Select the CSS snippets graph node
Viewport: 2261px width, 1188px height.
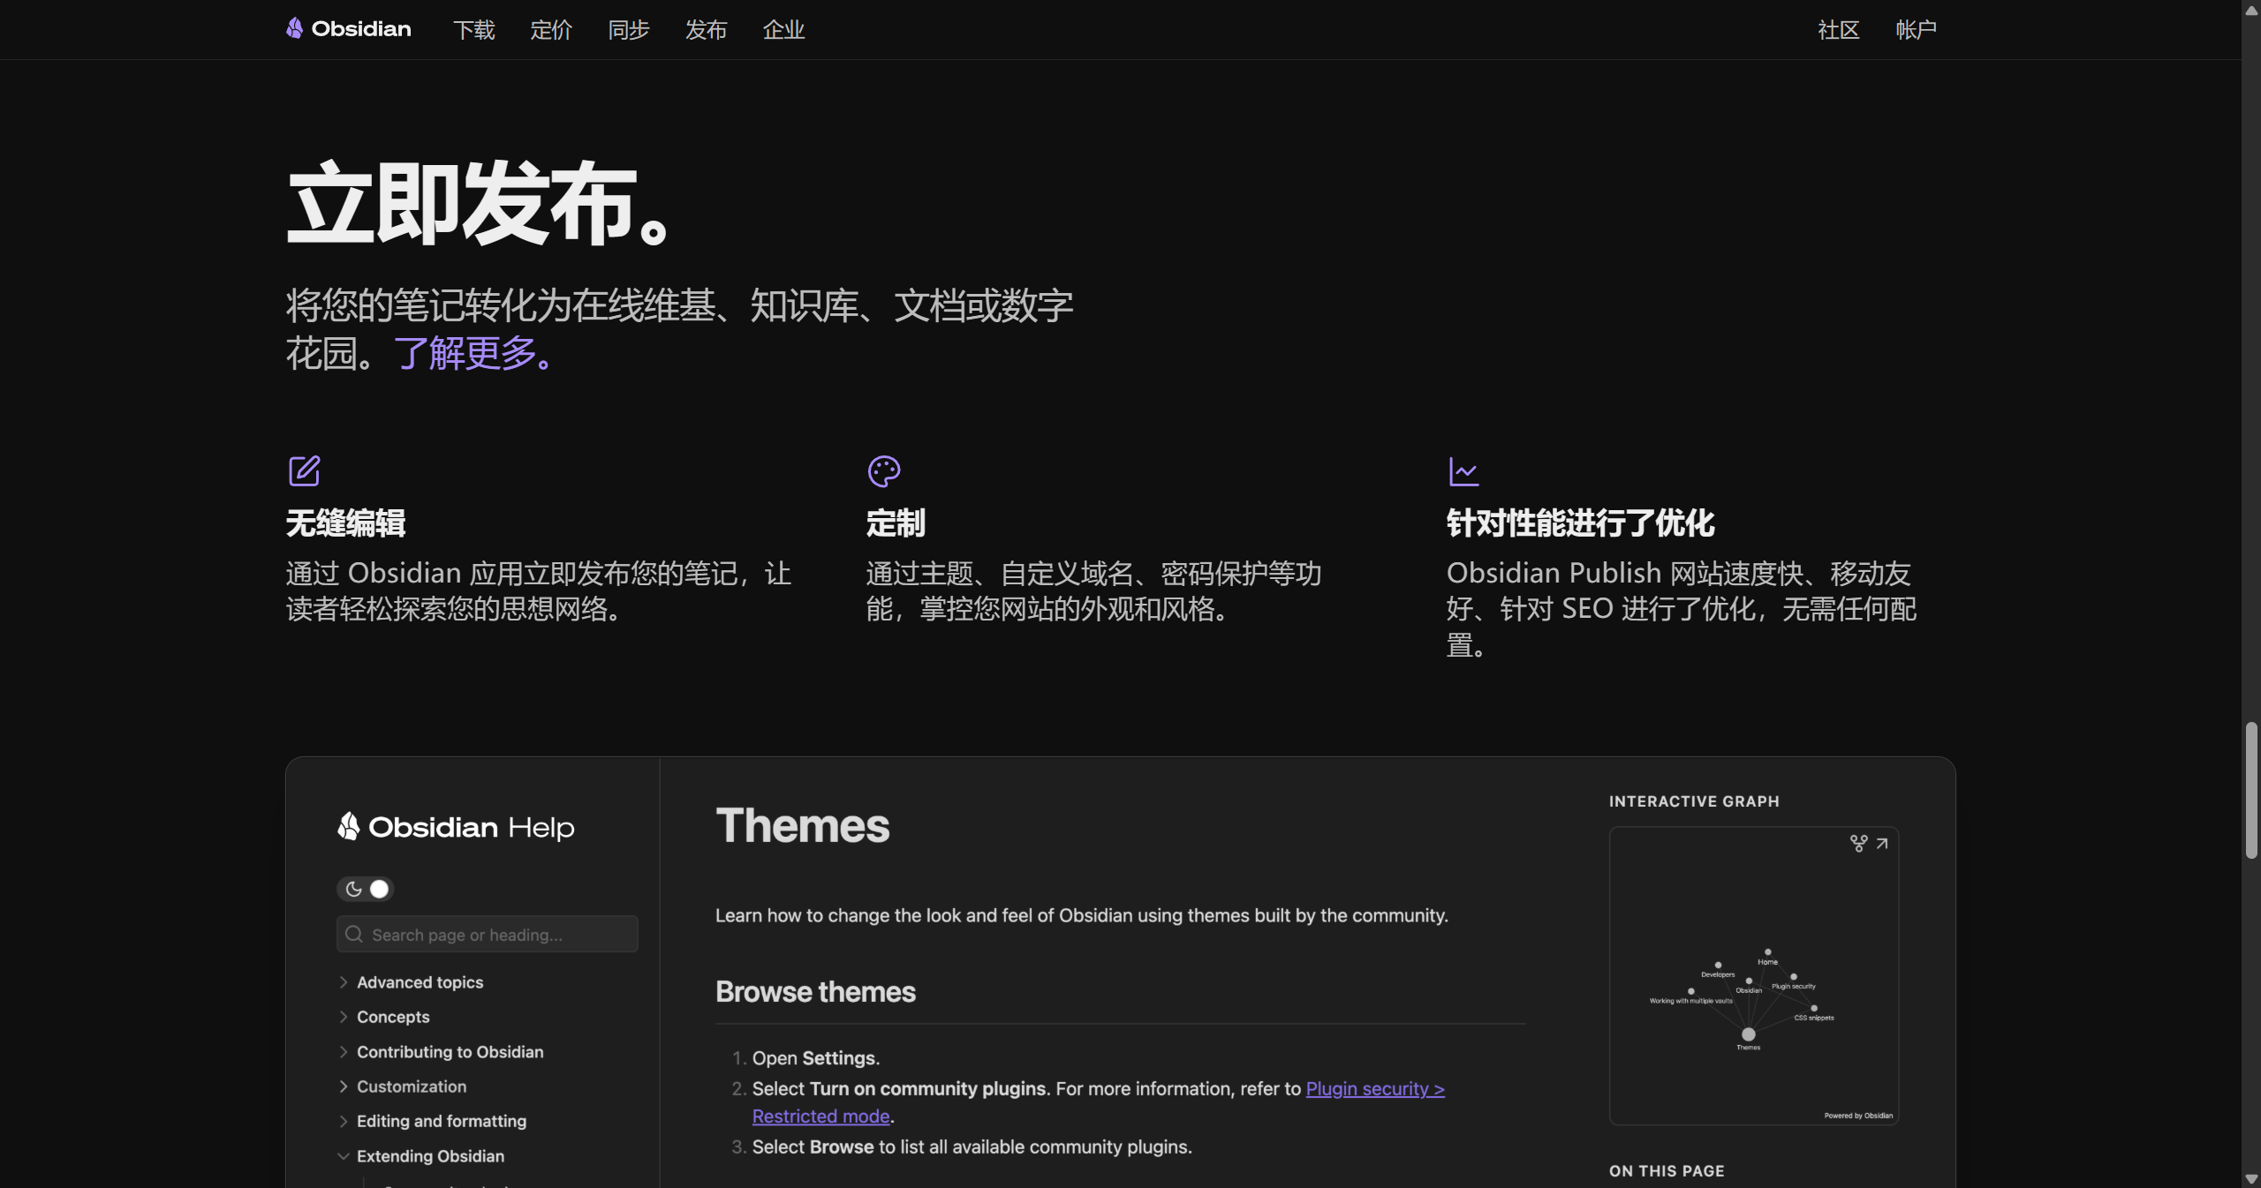click(1814, 1008)
